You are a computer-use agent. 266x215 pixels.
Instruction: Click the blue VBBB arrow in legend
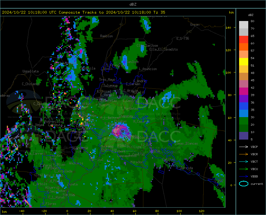point(244,176)
